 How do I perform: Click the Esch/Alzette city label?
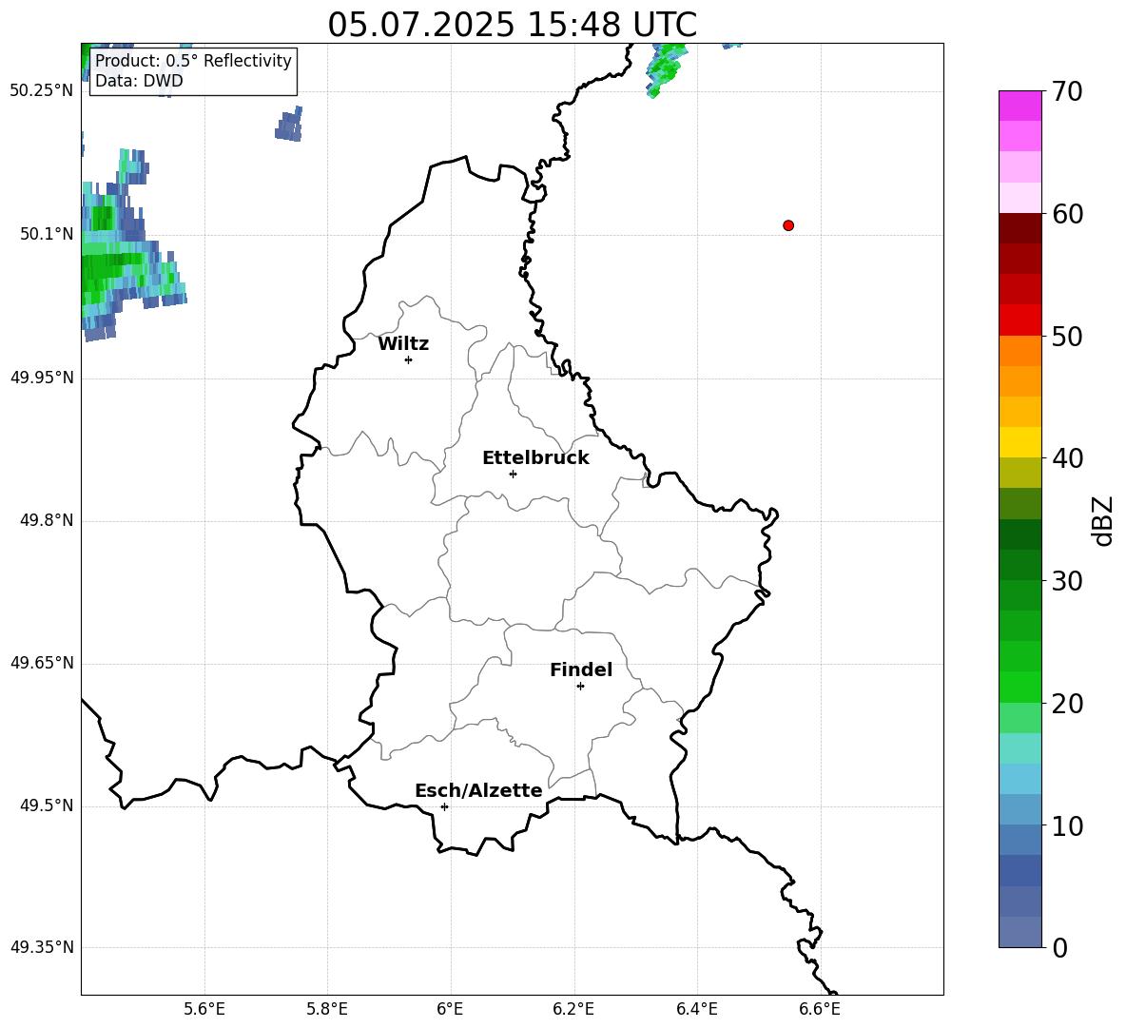pos(478,790)
